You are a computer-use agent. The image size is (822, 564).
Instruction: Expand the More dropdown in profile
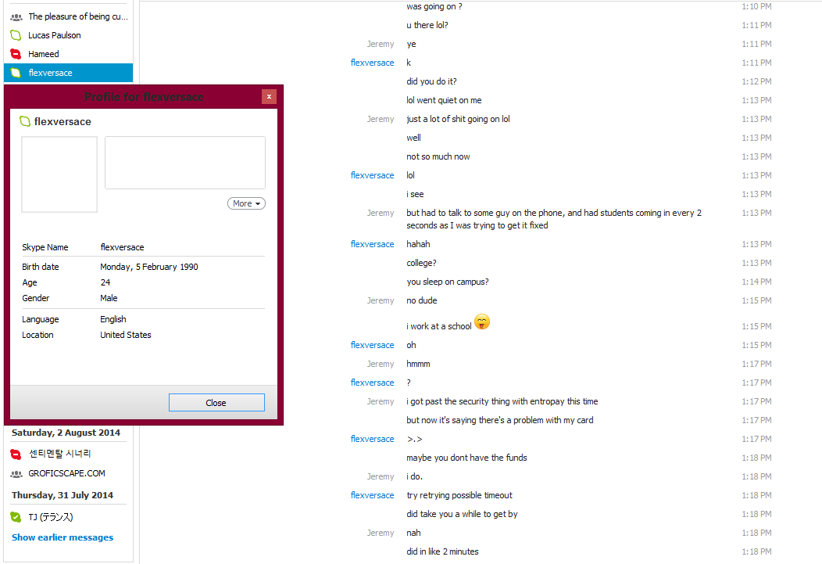246,203
